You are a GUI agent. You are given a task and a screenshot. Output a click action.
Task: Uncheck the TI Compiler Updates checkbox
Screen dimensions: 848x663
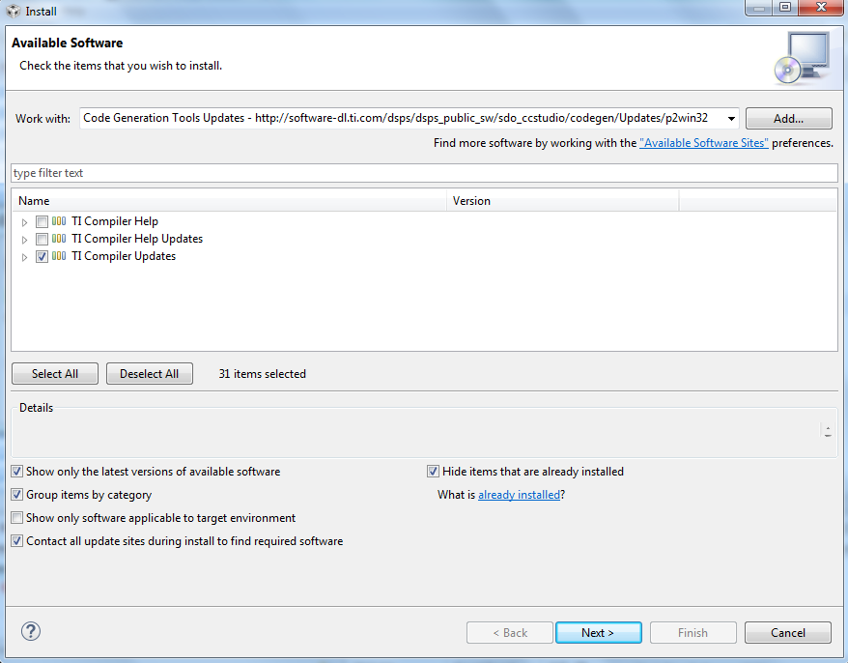click(42, 256)
